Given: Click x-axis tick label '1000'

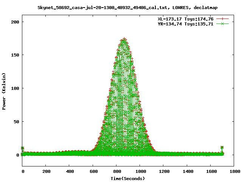Looking at the screenshot, I should [141, 171].
